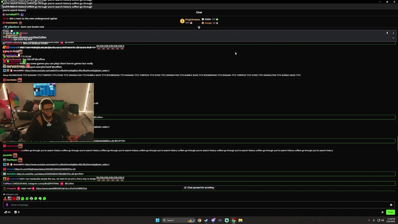Click the taskbar Search box
398x224 pixels.
click(x=178, y=220)
